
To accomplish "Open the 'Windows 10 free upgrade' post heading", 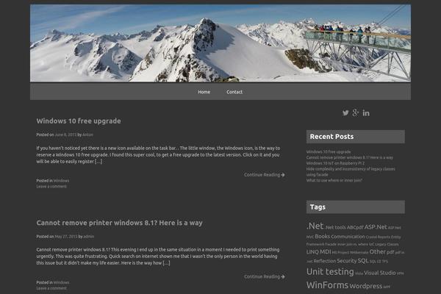I will (x=79, y=121).
